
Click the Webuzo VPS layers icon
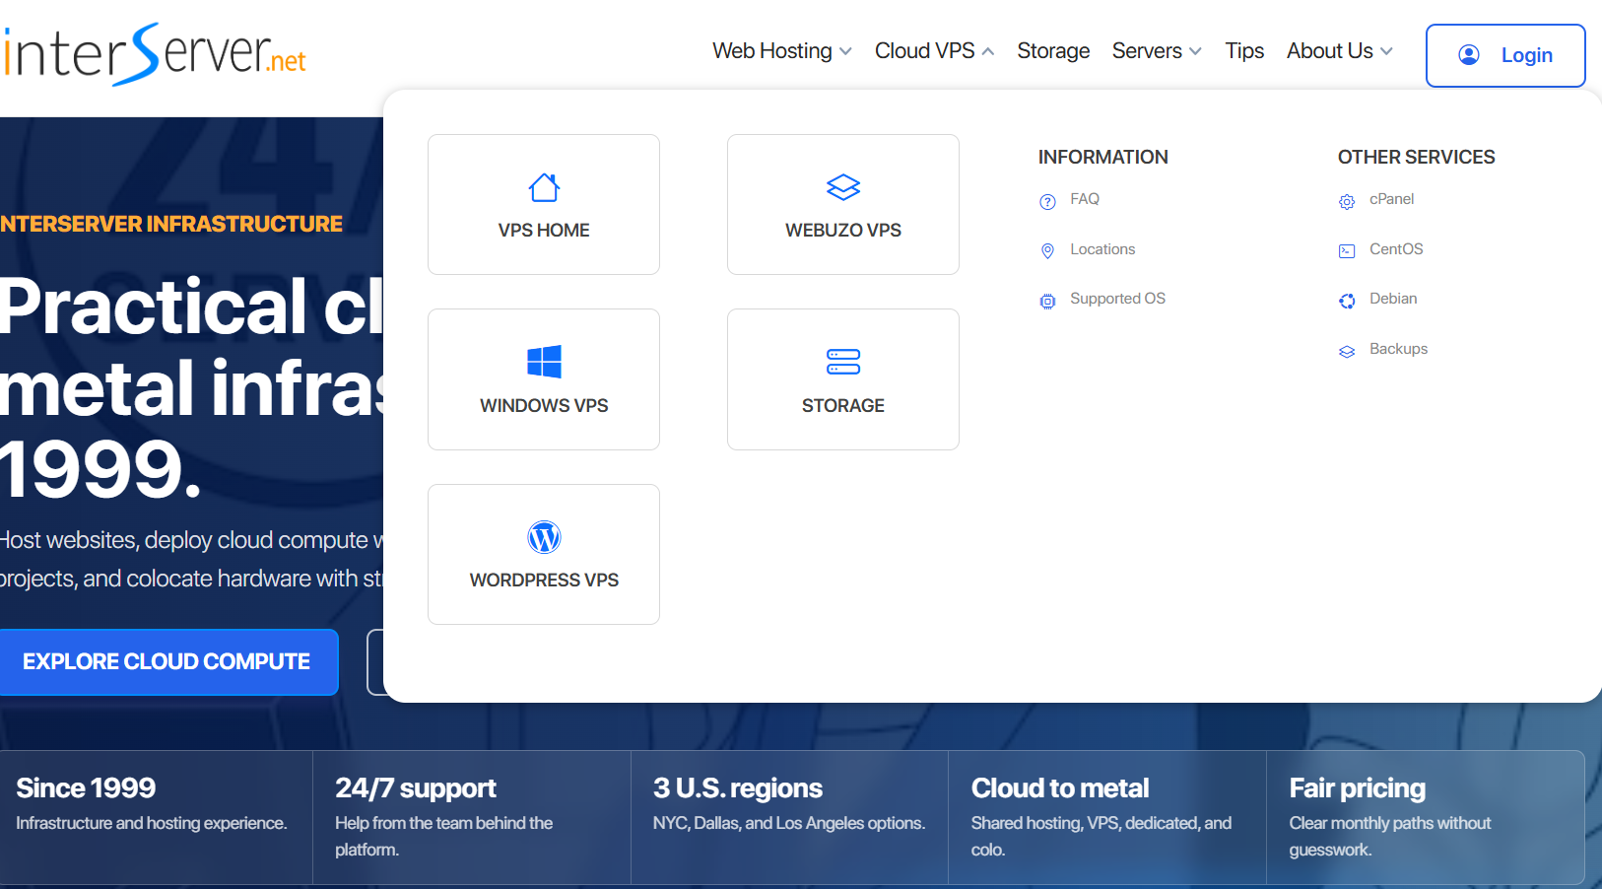point(843,187)
